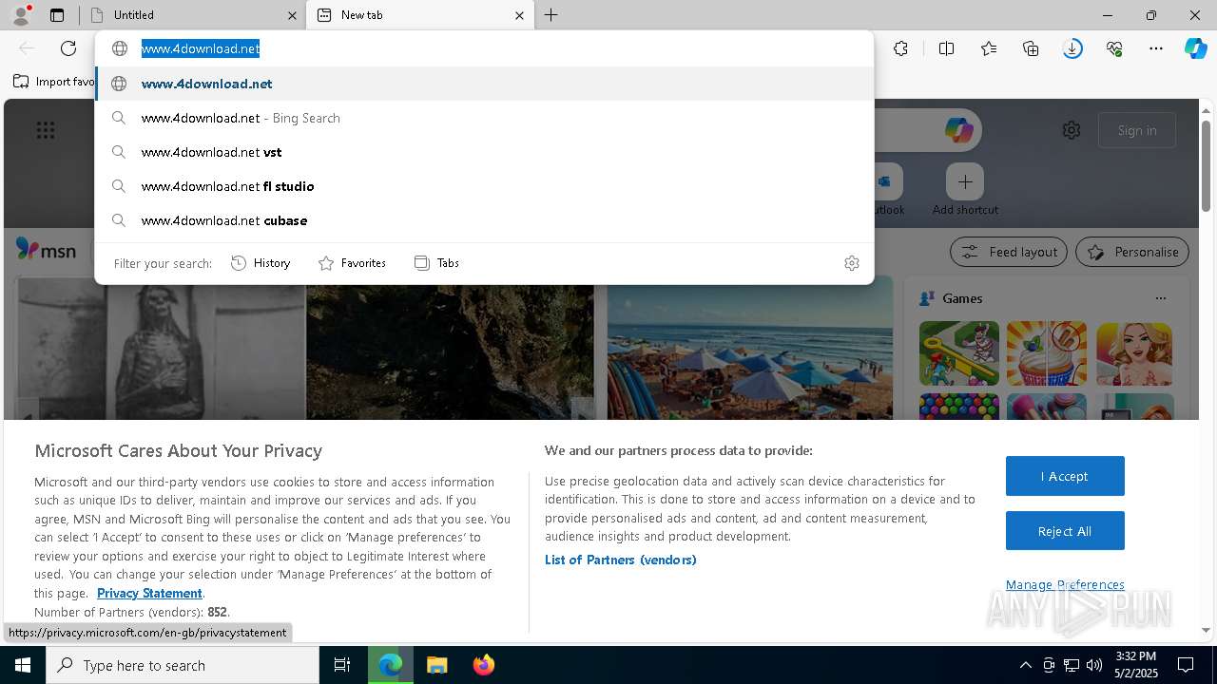Switch to the New tab tab
This screenshot has height=684, width=1217.
[x=418, y=15]
